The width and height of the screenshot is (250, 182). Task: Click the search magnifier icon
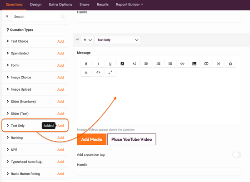pos(63,16)
